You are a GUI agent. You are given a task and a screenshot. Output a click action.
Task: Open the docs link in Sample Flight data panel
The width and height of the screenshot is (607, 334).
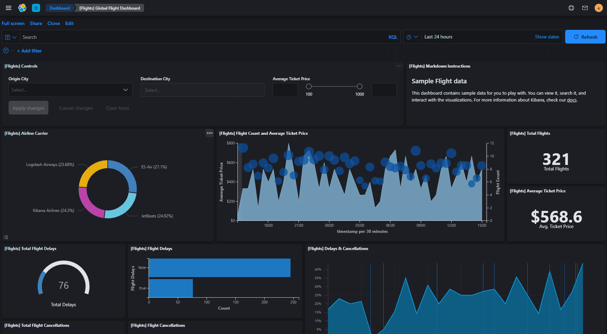click(571, 100)
